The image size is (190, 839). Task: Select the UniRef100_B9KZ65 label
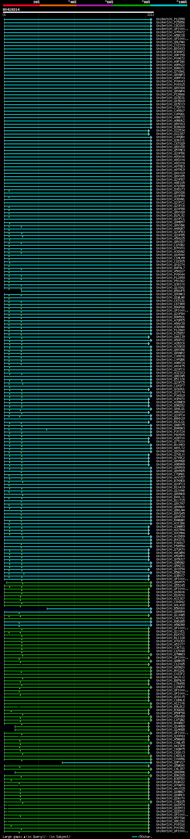[x=170, y=776]
